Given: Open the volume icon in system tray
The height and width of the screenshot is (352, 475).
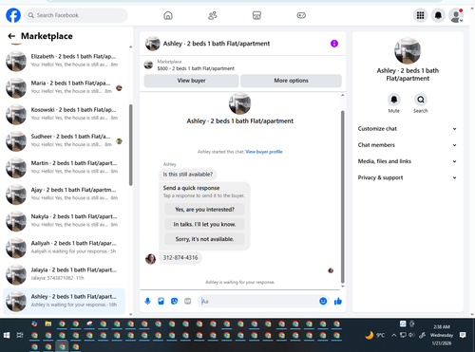Looking at the screenshot, I should 411,335.
